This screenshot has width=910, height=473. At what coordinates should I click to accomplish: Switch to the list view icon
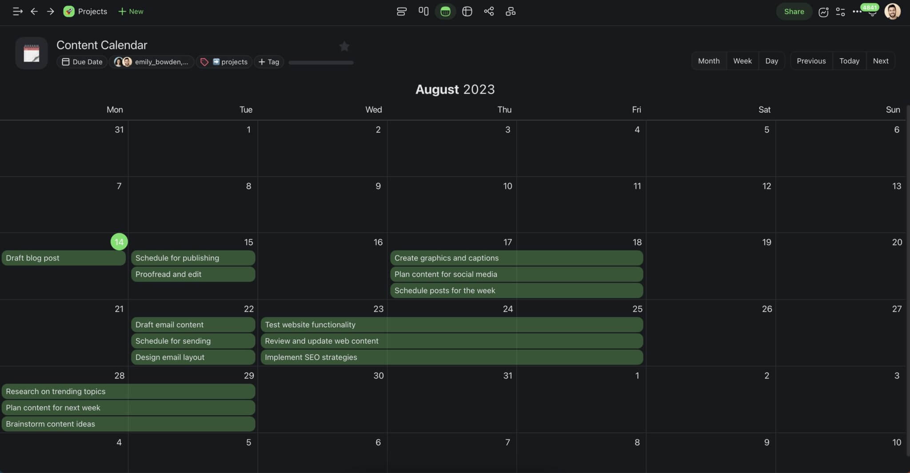tap(402, 12)
